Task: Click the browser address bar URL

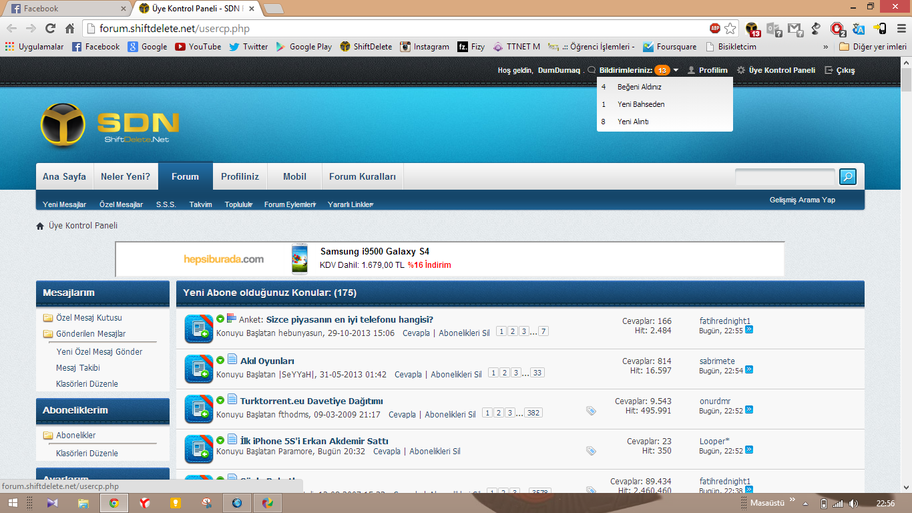Action: [174, 28]
